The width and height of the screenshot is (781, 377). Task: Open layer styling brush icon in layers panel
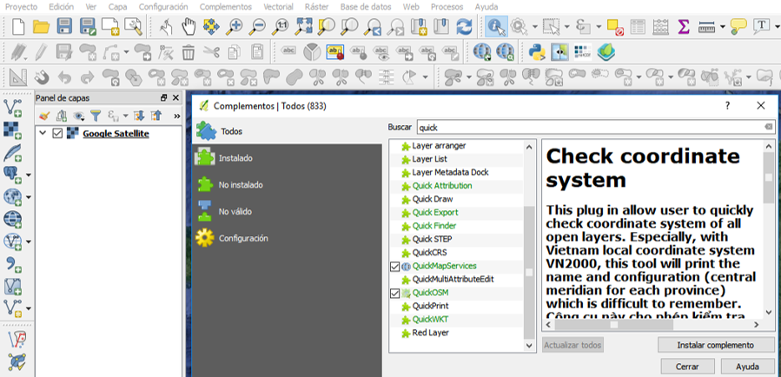(x=44, y=116)
